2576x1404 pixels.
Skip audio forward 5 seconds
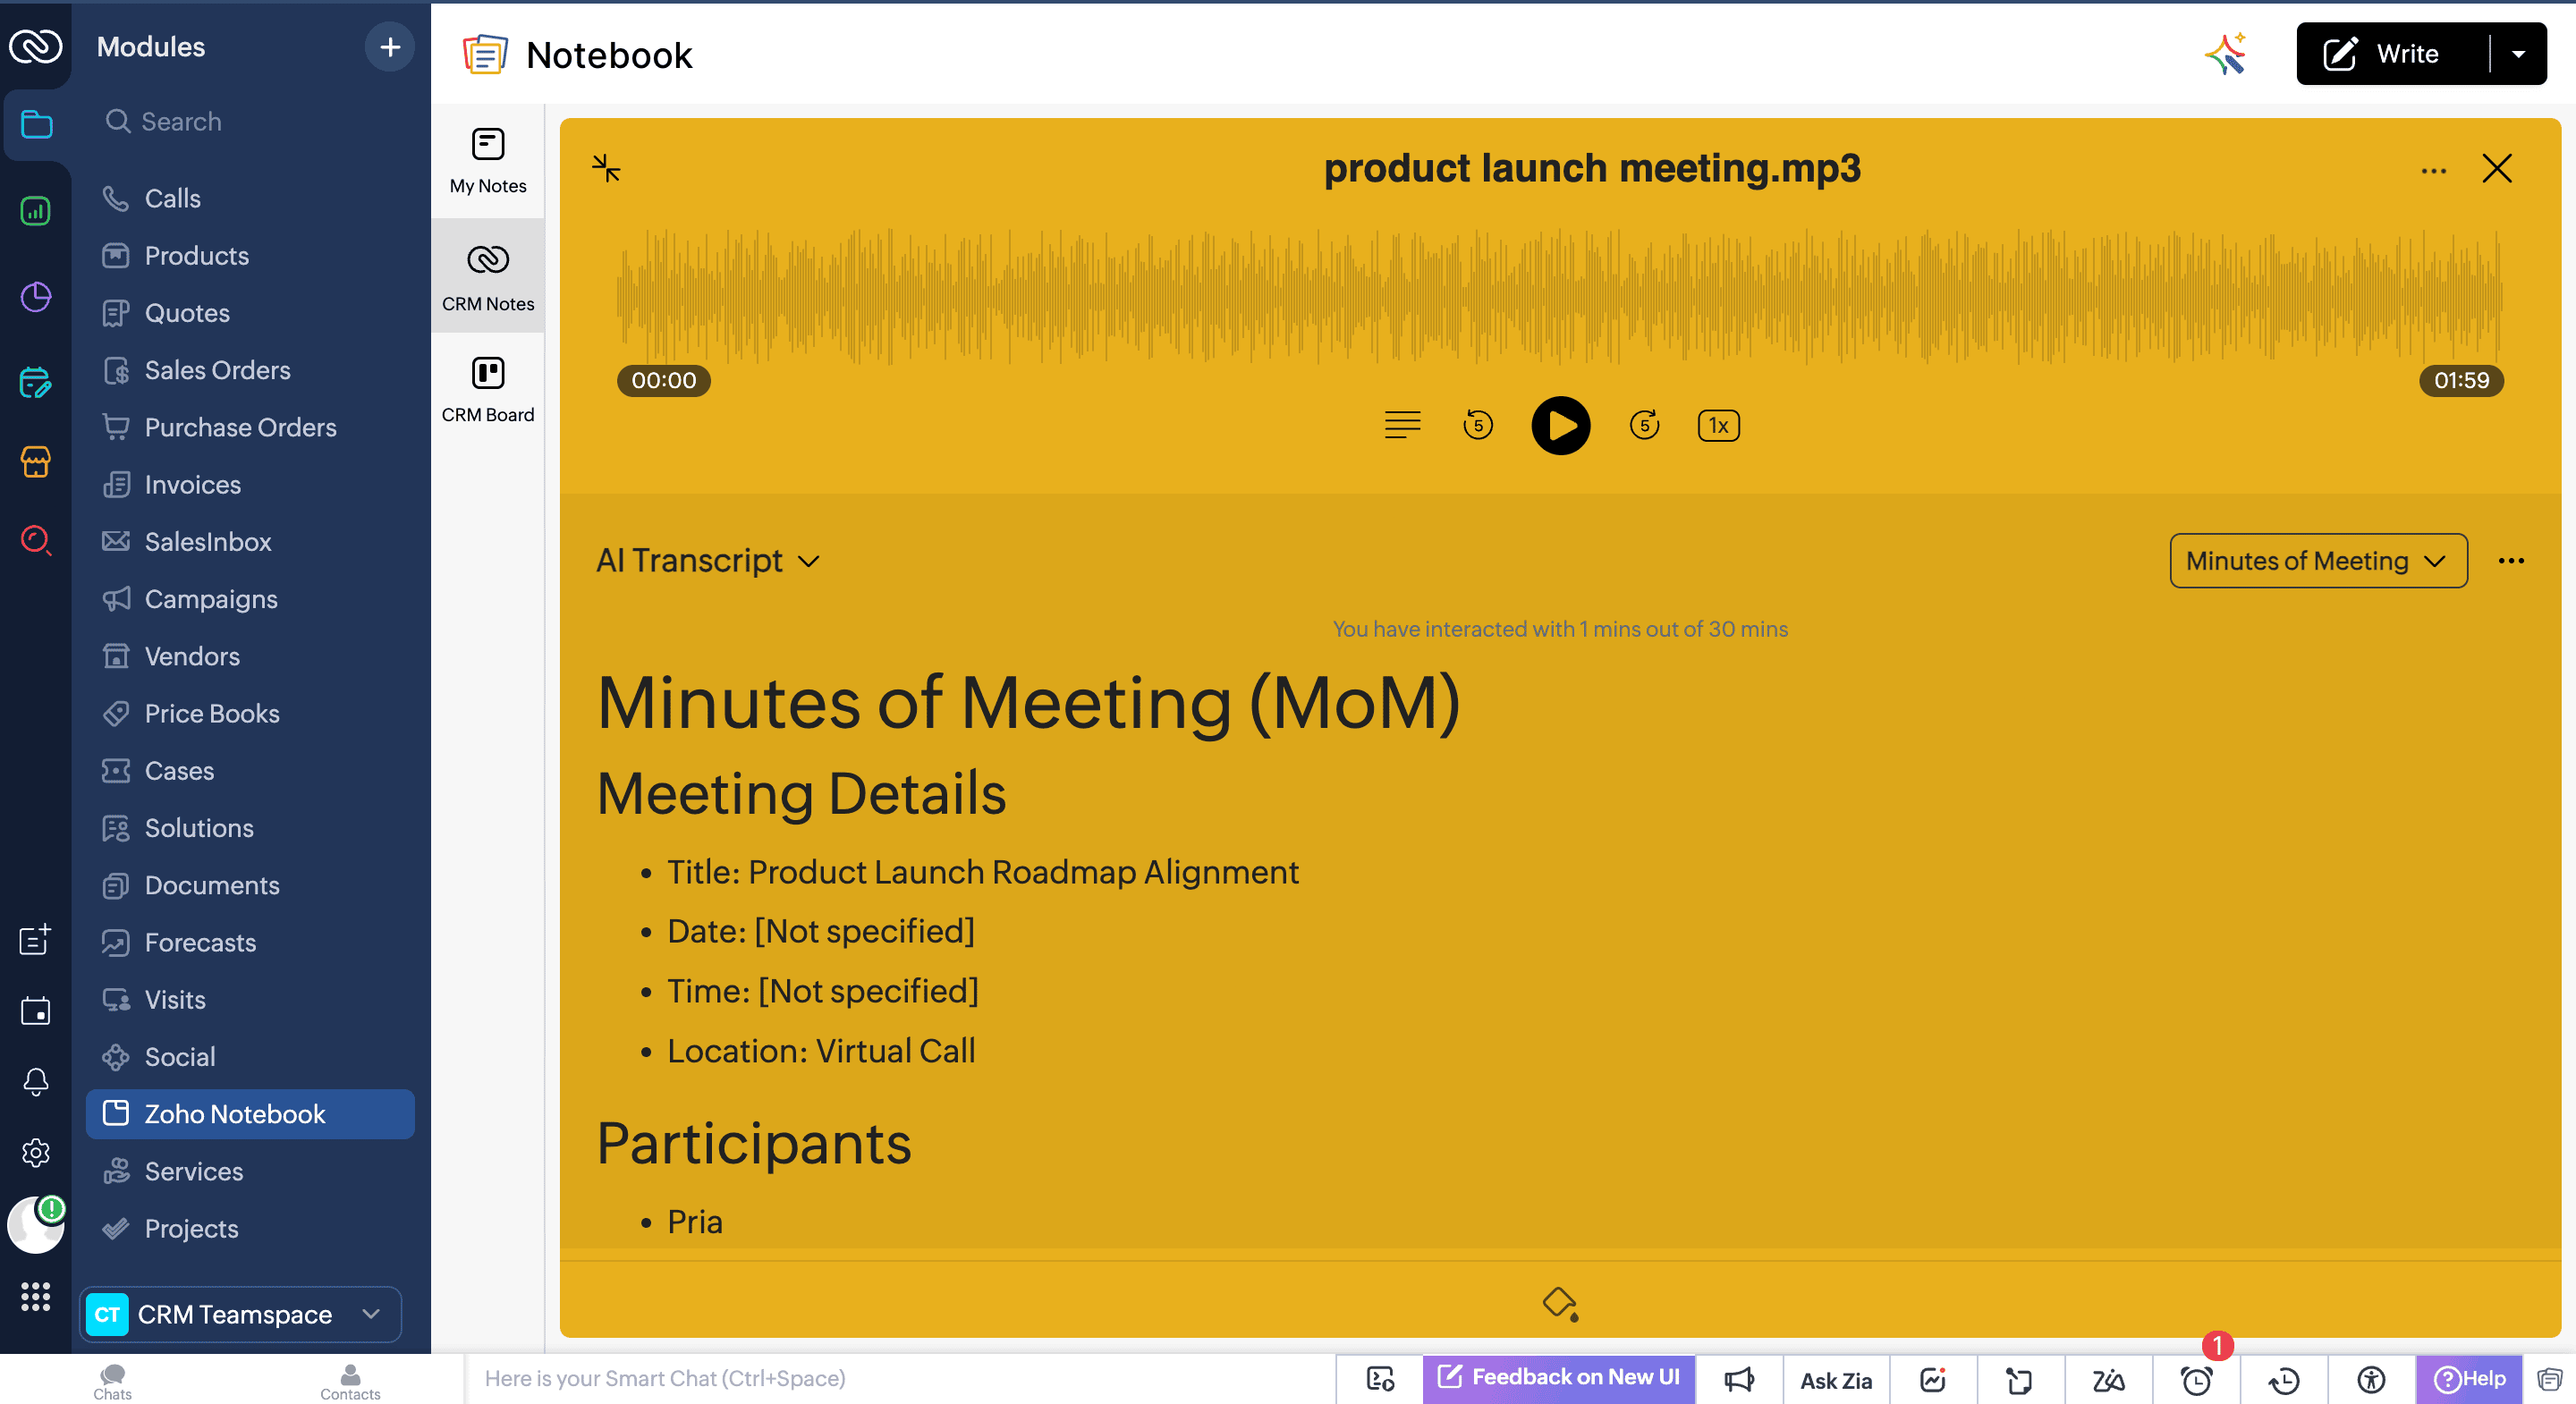[1644, 425]
